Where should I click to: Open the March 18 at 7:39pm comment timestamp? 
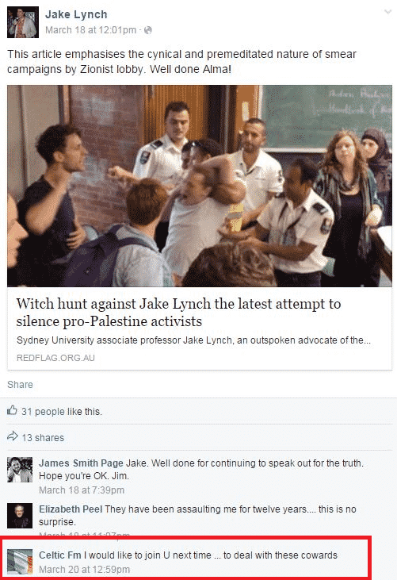point(82,490)
